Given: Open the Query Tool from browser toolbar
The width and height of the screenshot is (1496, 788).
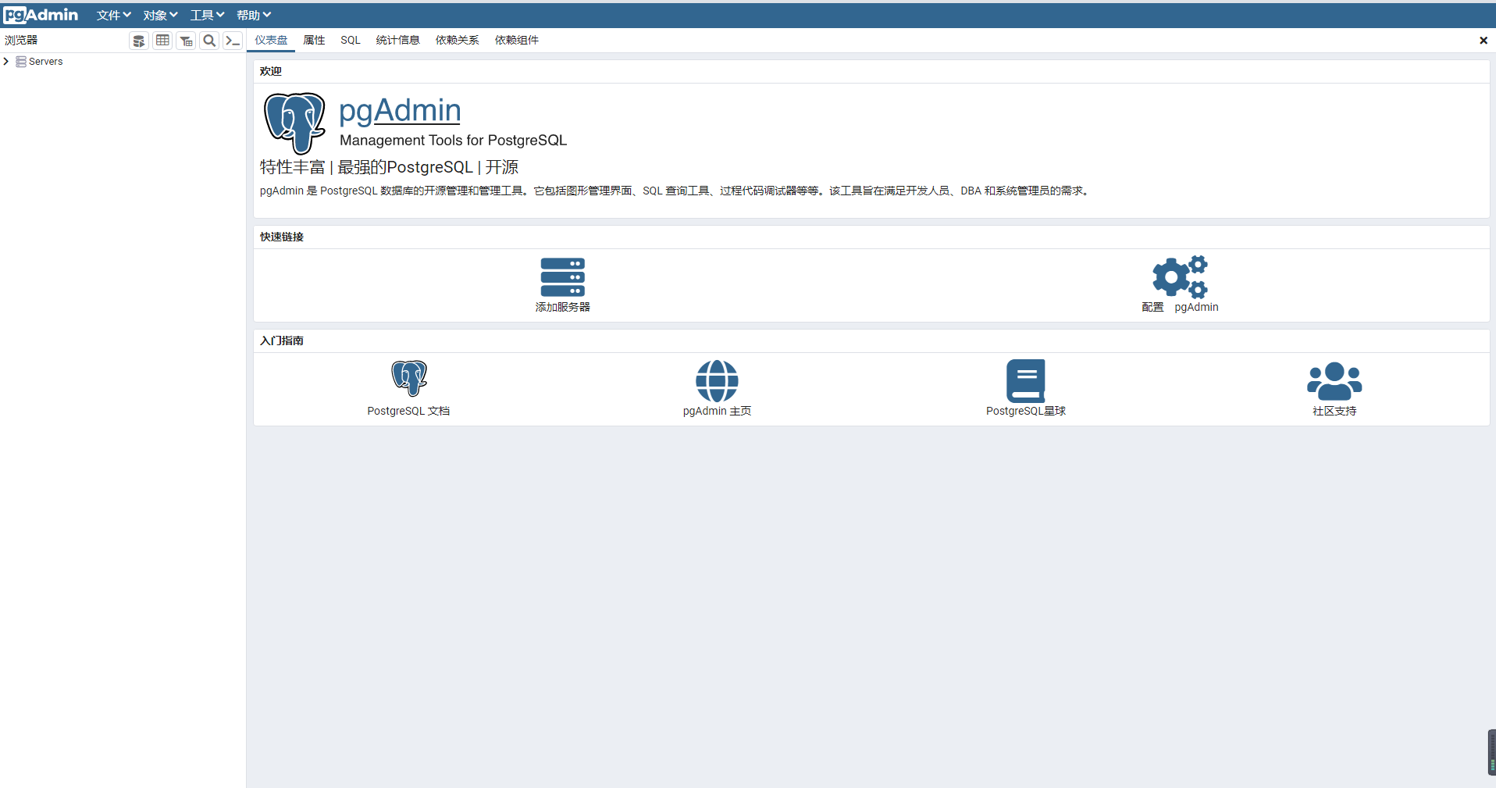Looking at the screenshot, I should 139,41.
